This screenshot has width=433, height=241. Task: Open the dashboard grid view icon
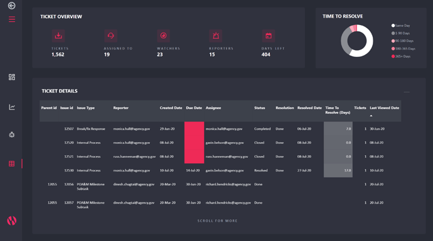click(x=11, y=77)
